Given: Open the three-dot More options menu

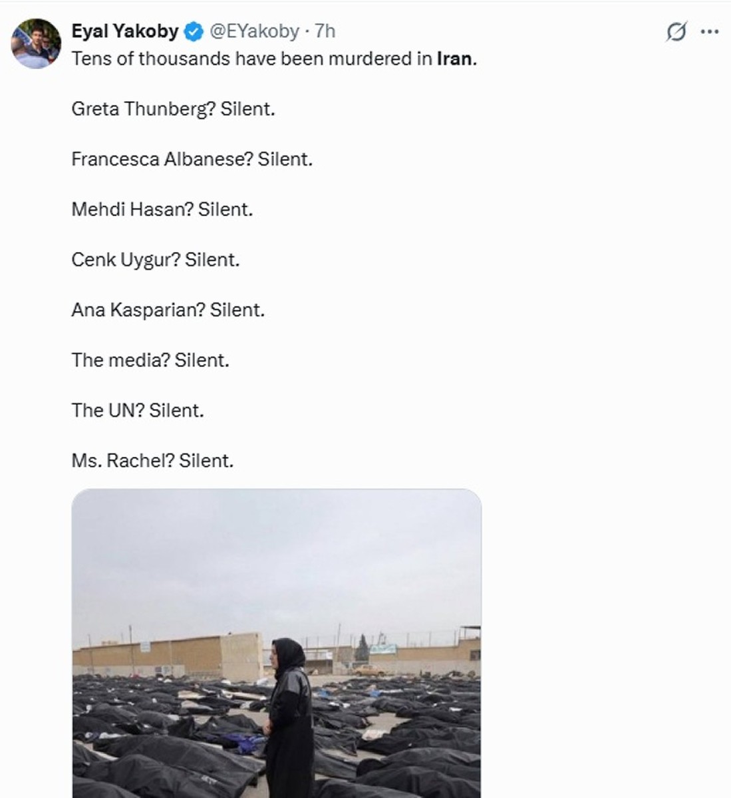Looking at the screenshot, I should [x=710, y=31].
